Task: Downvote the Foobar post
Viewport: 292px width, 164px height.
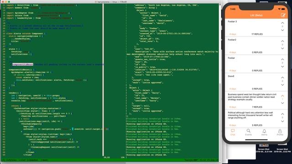Action: click(282, 67)
